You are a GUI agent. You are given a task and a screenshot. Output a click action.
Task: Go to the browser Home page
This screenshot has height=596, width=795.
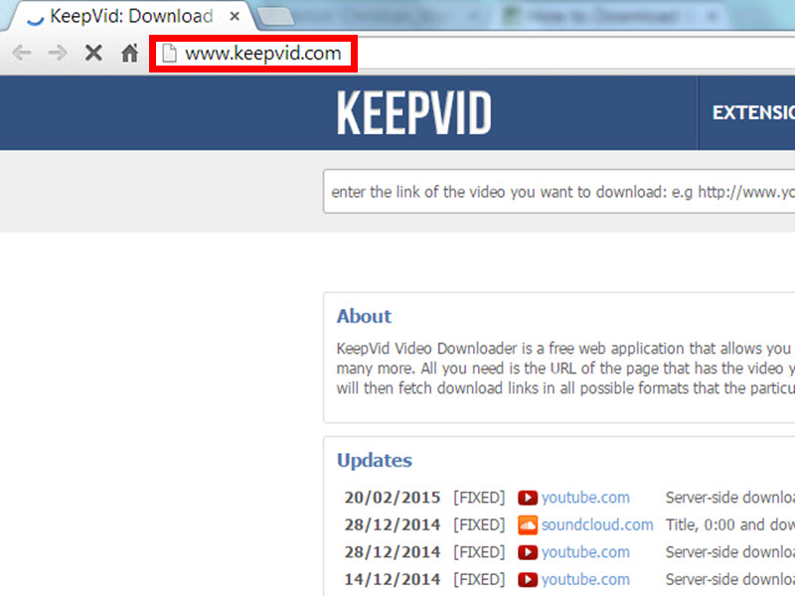point(130,53)
